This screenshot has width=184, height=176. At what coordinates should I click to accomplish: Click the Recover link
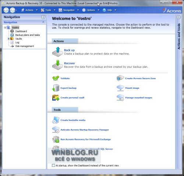tap(70, 63)
